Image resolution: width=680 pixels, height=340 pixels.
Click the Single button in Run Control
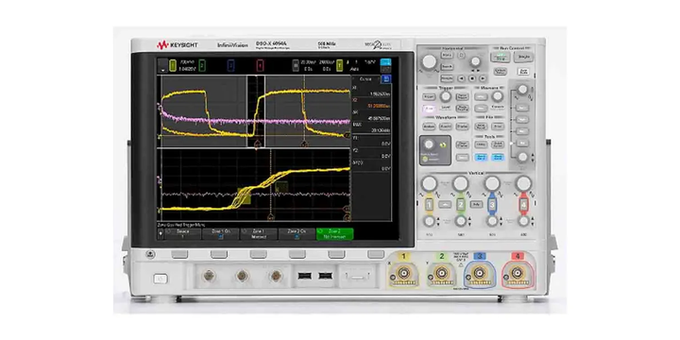pos(524,57)
